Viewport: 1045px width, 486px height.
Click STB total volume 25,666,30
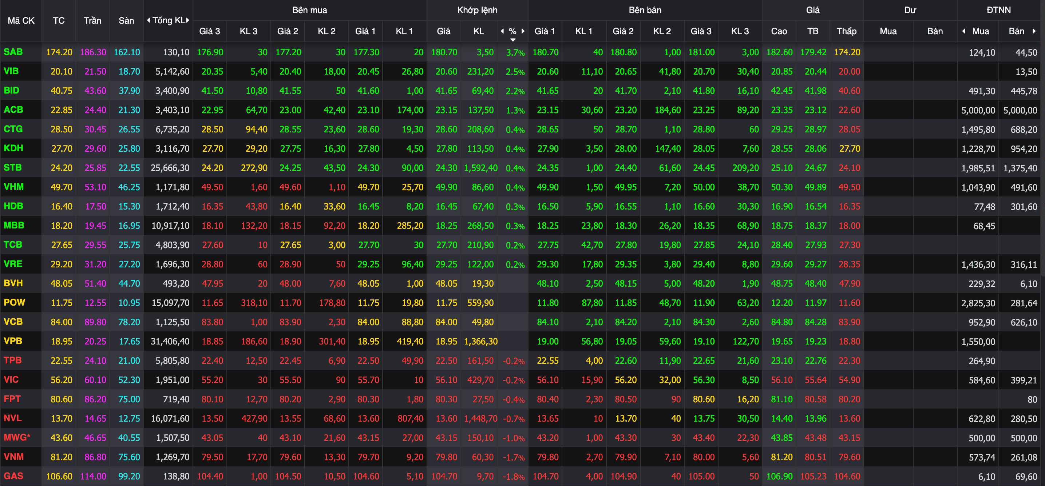pyautogui.click(x=170, y=168)
